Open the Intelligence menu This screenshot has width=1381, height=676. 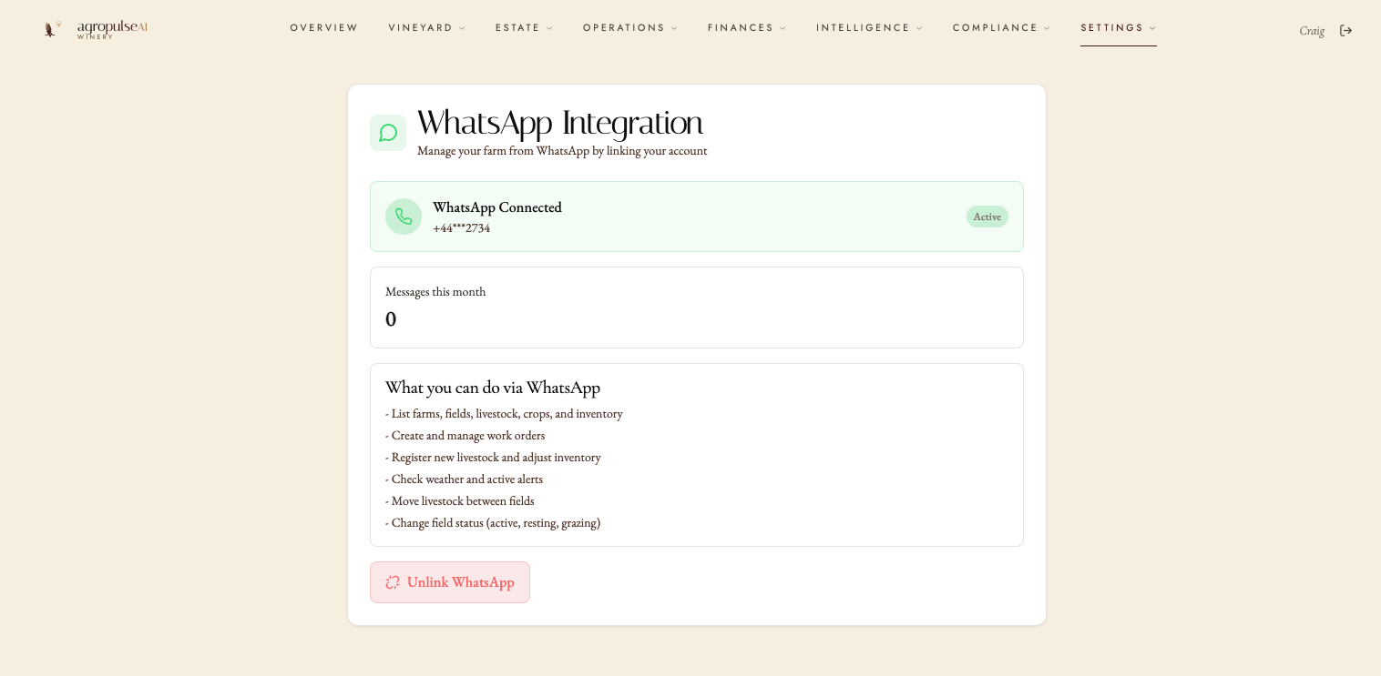869,28
